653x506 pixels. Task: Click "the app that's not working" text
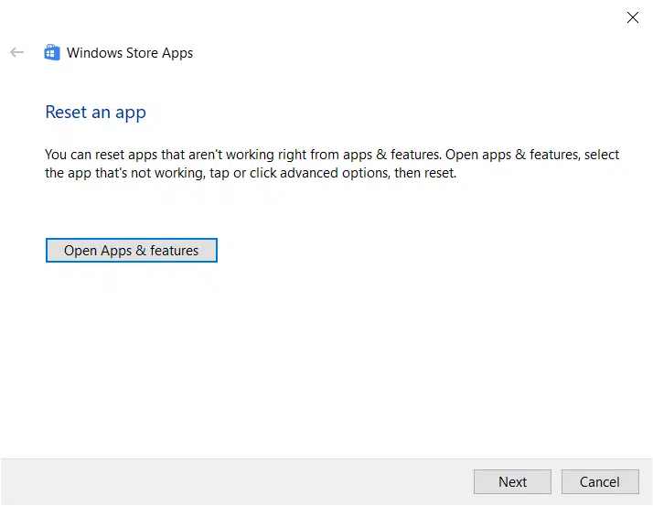[125, 173]
